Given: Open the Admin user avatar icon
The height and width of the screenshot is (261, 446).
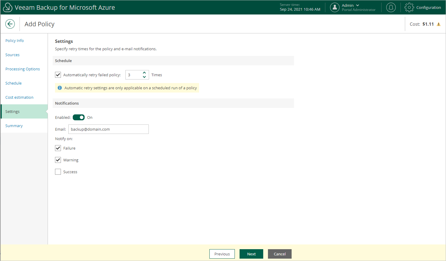Looking at the screenshot, I should coord(334,7).
